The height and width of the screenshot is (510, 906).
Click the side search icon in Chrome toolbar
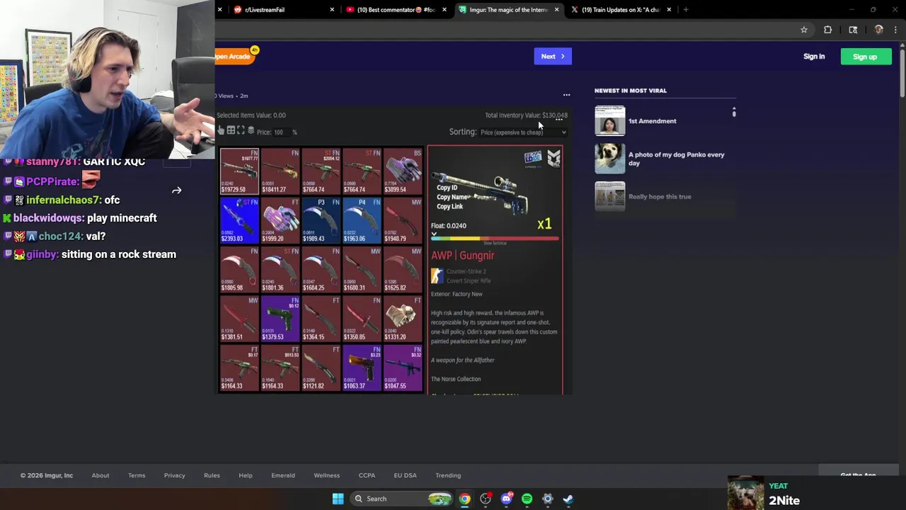click(x=853, y=30)
